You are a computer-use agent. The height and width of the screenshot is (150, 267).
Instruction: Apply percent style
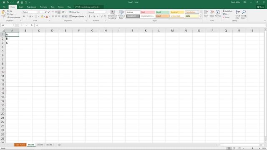point(94,17)
